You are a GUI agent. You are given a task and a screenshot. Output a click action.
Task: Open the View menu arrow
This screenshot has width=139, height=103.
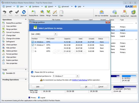point(26,7)
